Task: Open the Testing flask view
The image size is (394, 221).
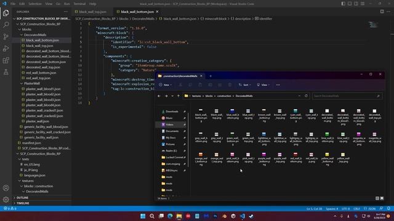Action: click(x=6, y=72)
